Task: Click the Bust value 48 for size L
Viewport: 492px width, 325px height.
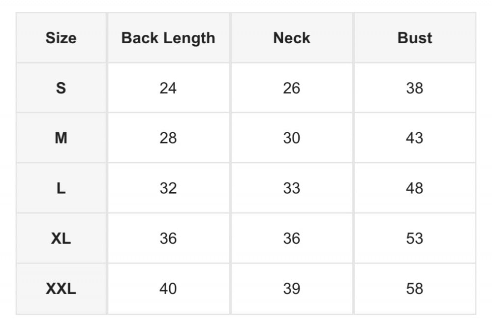Action: click(x=415, y=188)
